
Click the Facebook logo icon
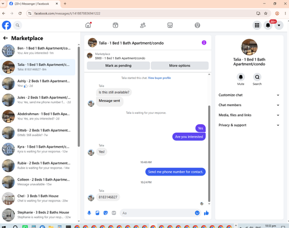[6, 25]
